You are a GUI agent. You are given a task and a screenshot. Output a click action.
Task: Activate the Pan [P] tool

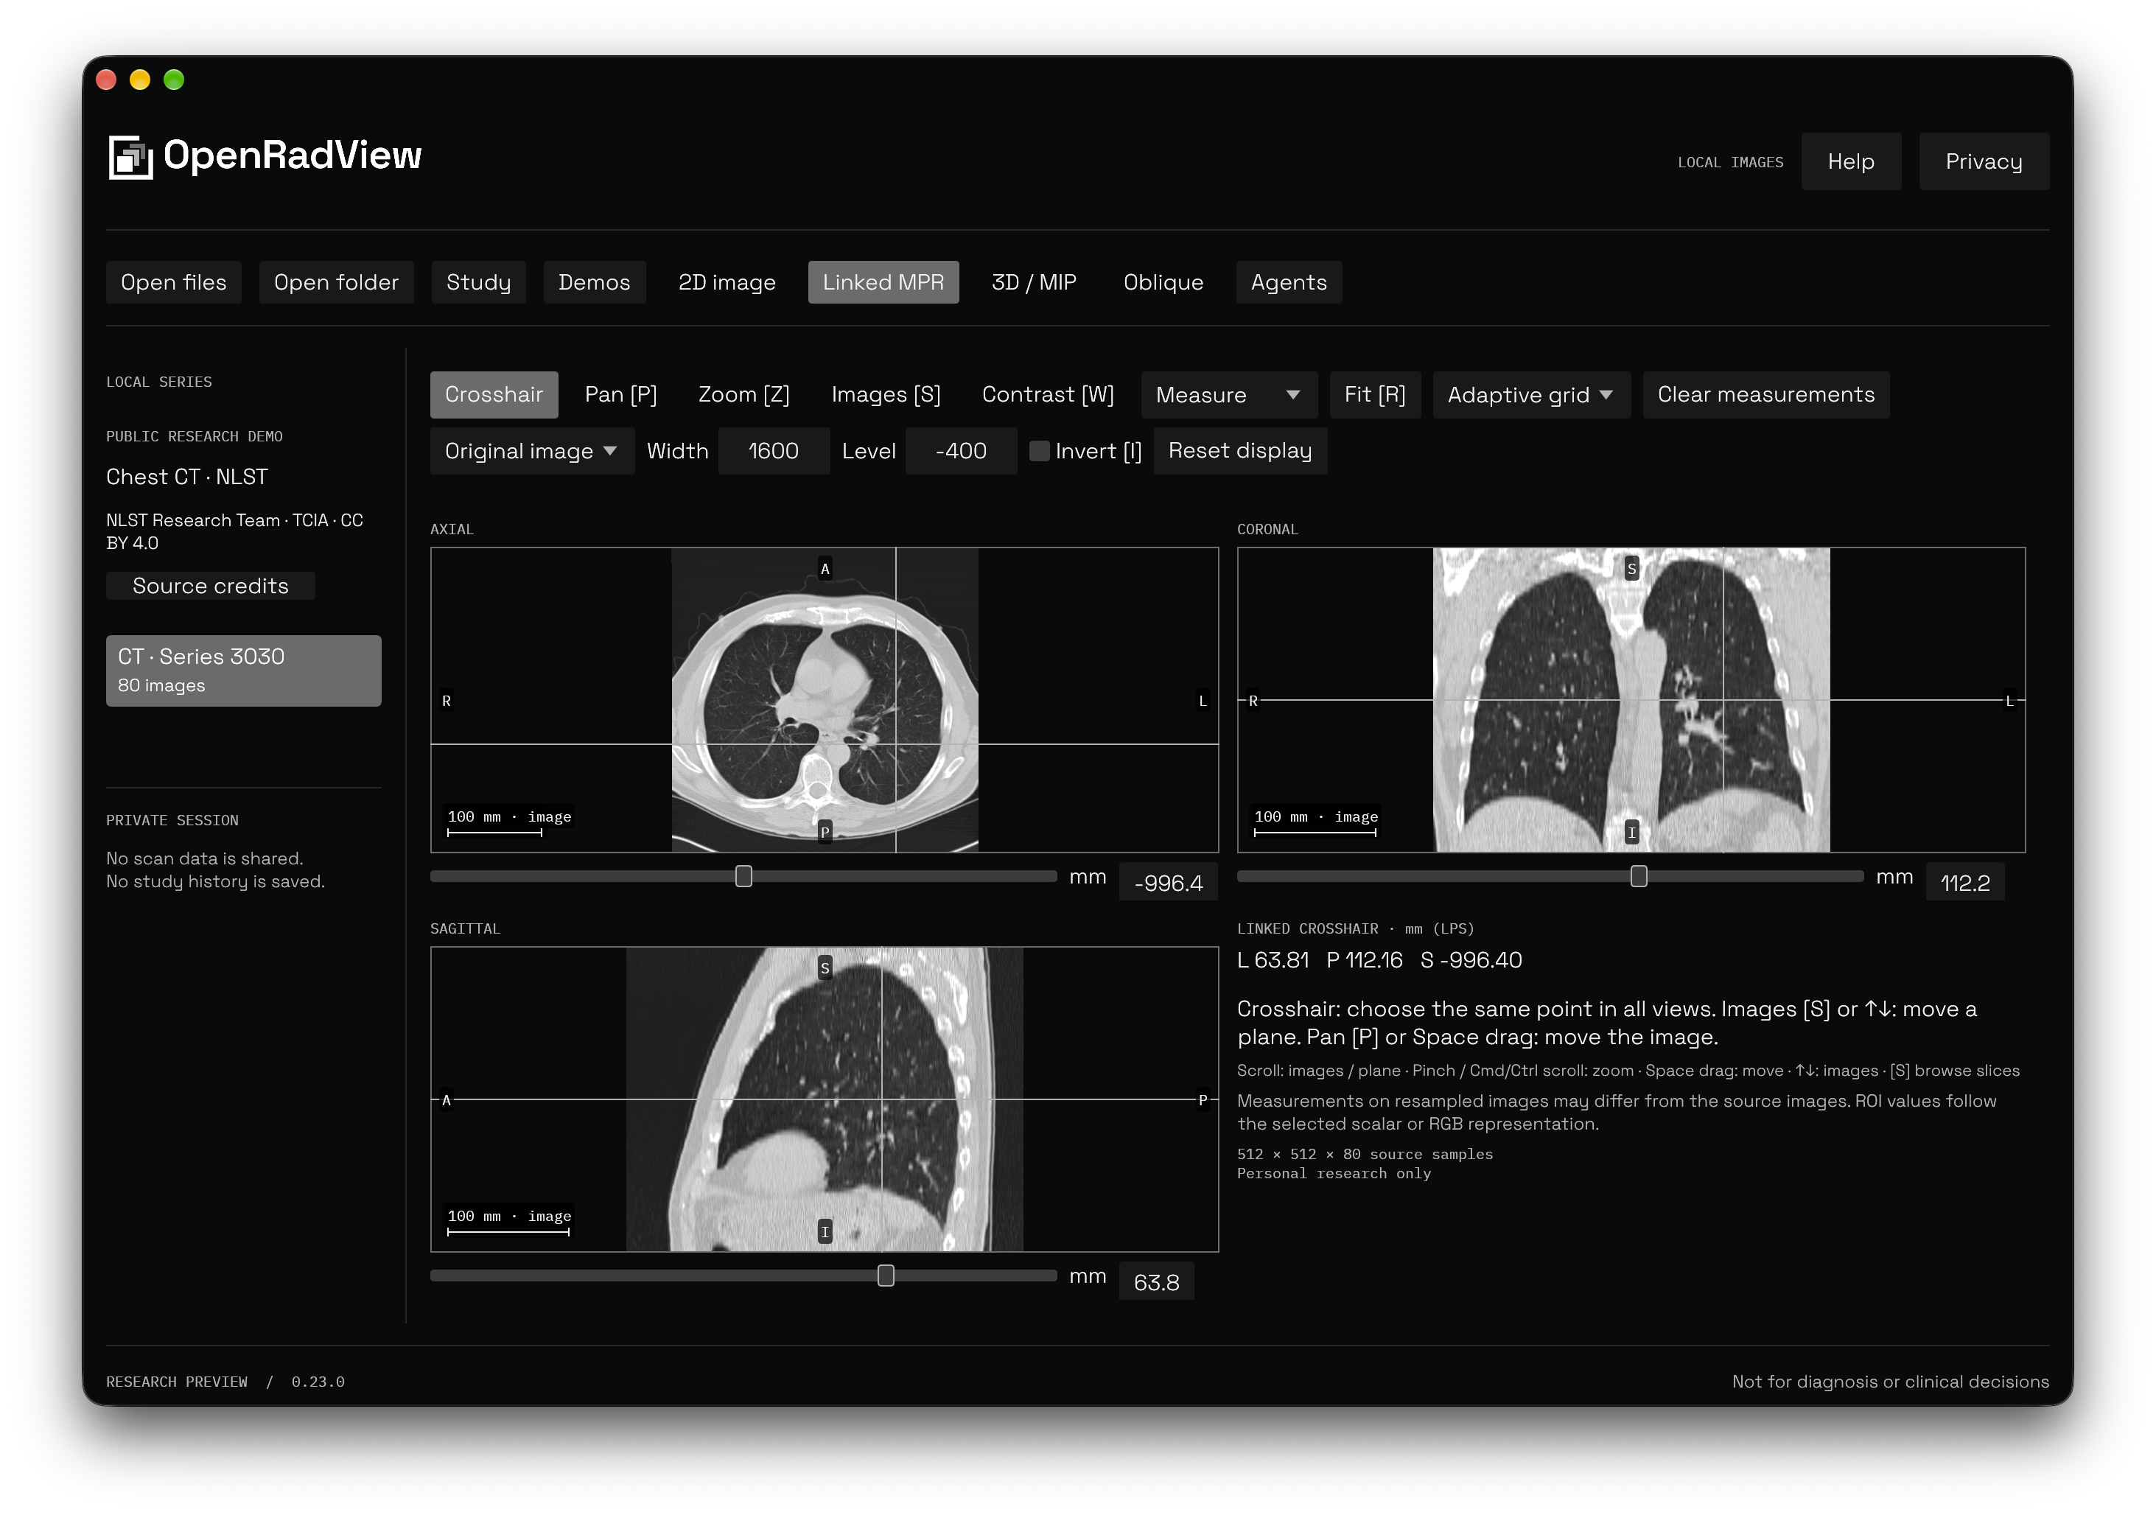pyautogui.click(x=620, y=394)
